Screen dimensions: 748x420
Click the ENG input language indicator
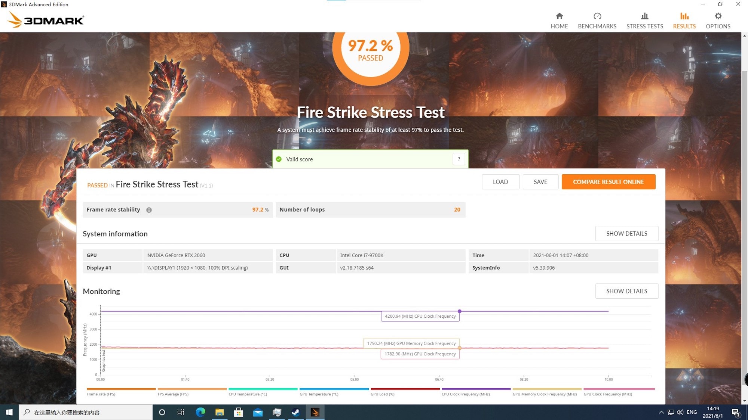692,412
